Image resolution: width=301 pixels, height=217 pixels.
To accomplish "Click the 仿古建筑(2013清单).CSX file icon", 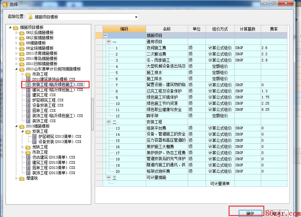I will 28,157.
